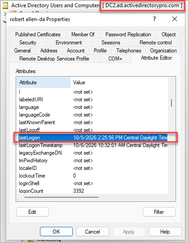Click the Filter button
Screen dimensions: 189x243
(x=159, y=212)
